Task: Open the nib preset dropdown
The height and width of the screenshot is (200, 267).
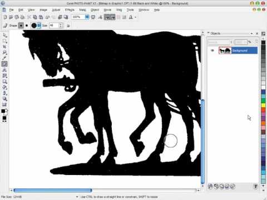Action: pyautogui.click(x=39, y=26)
